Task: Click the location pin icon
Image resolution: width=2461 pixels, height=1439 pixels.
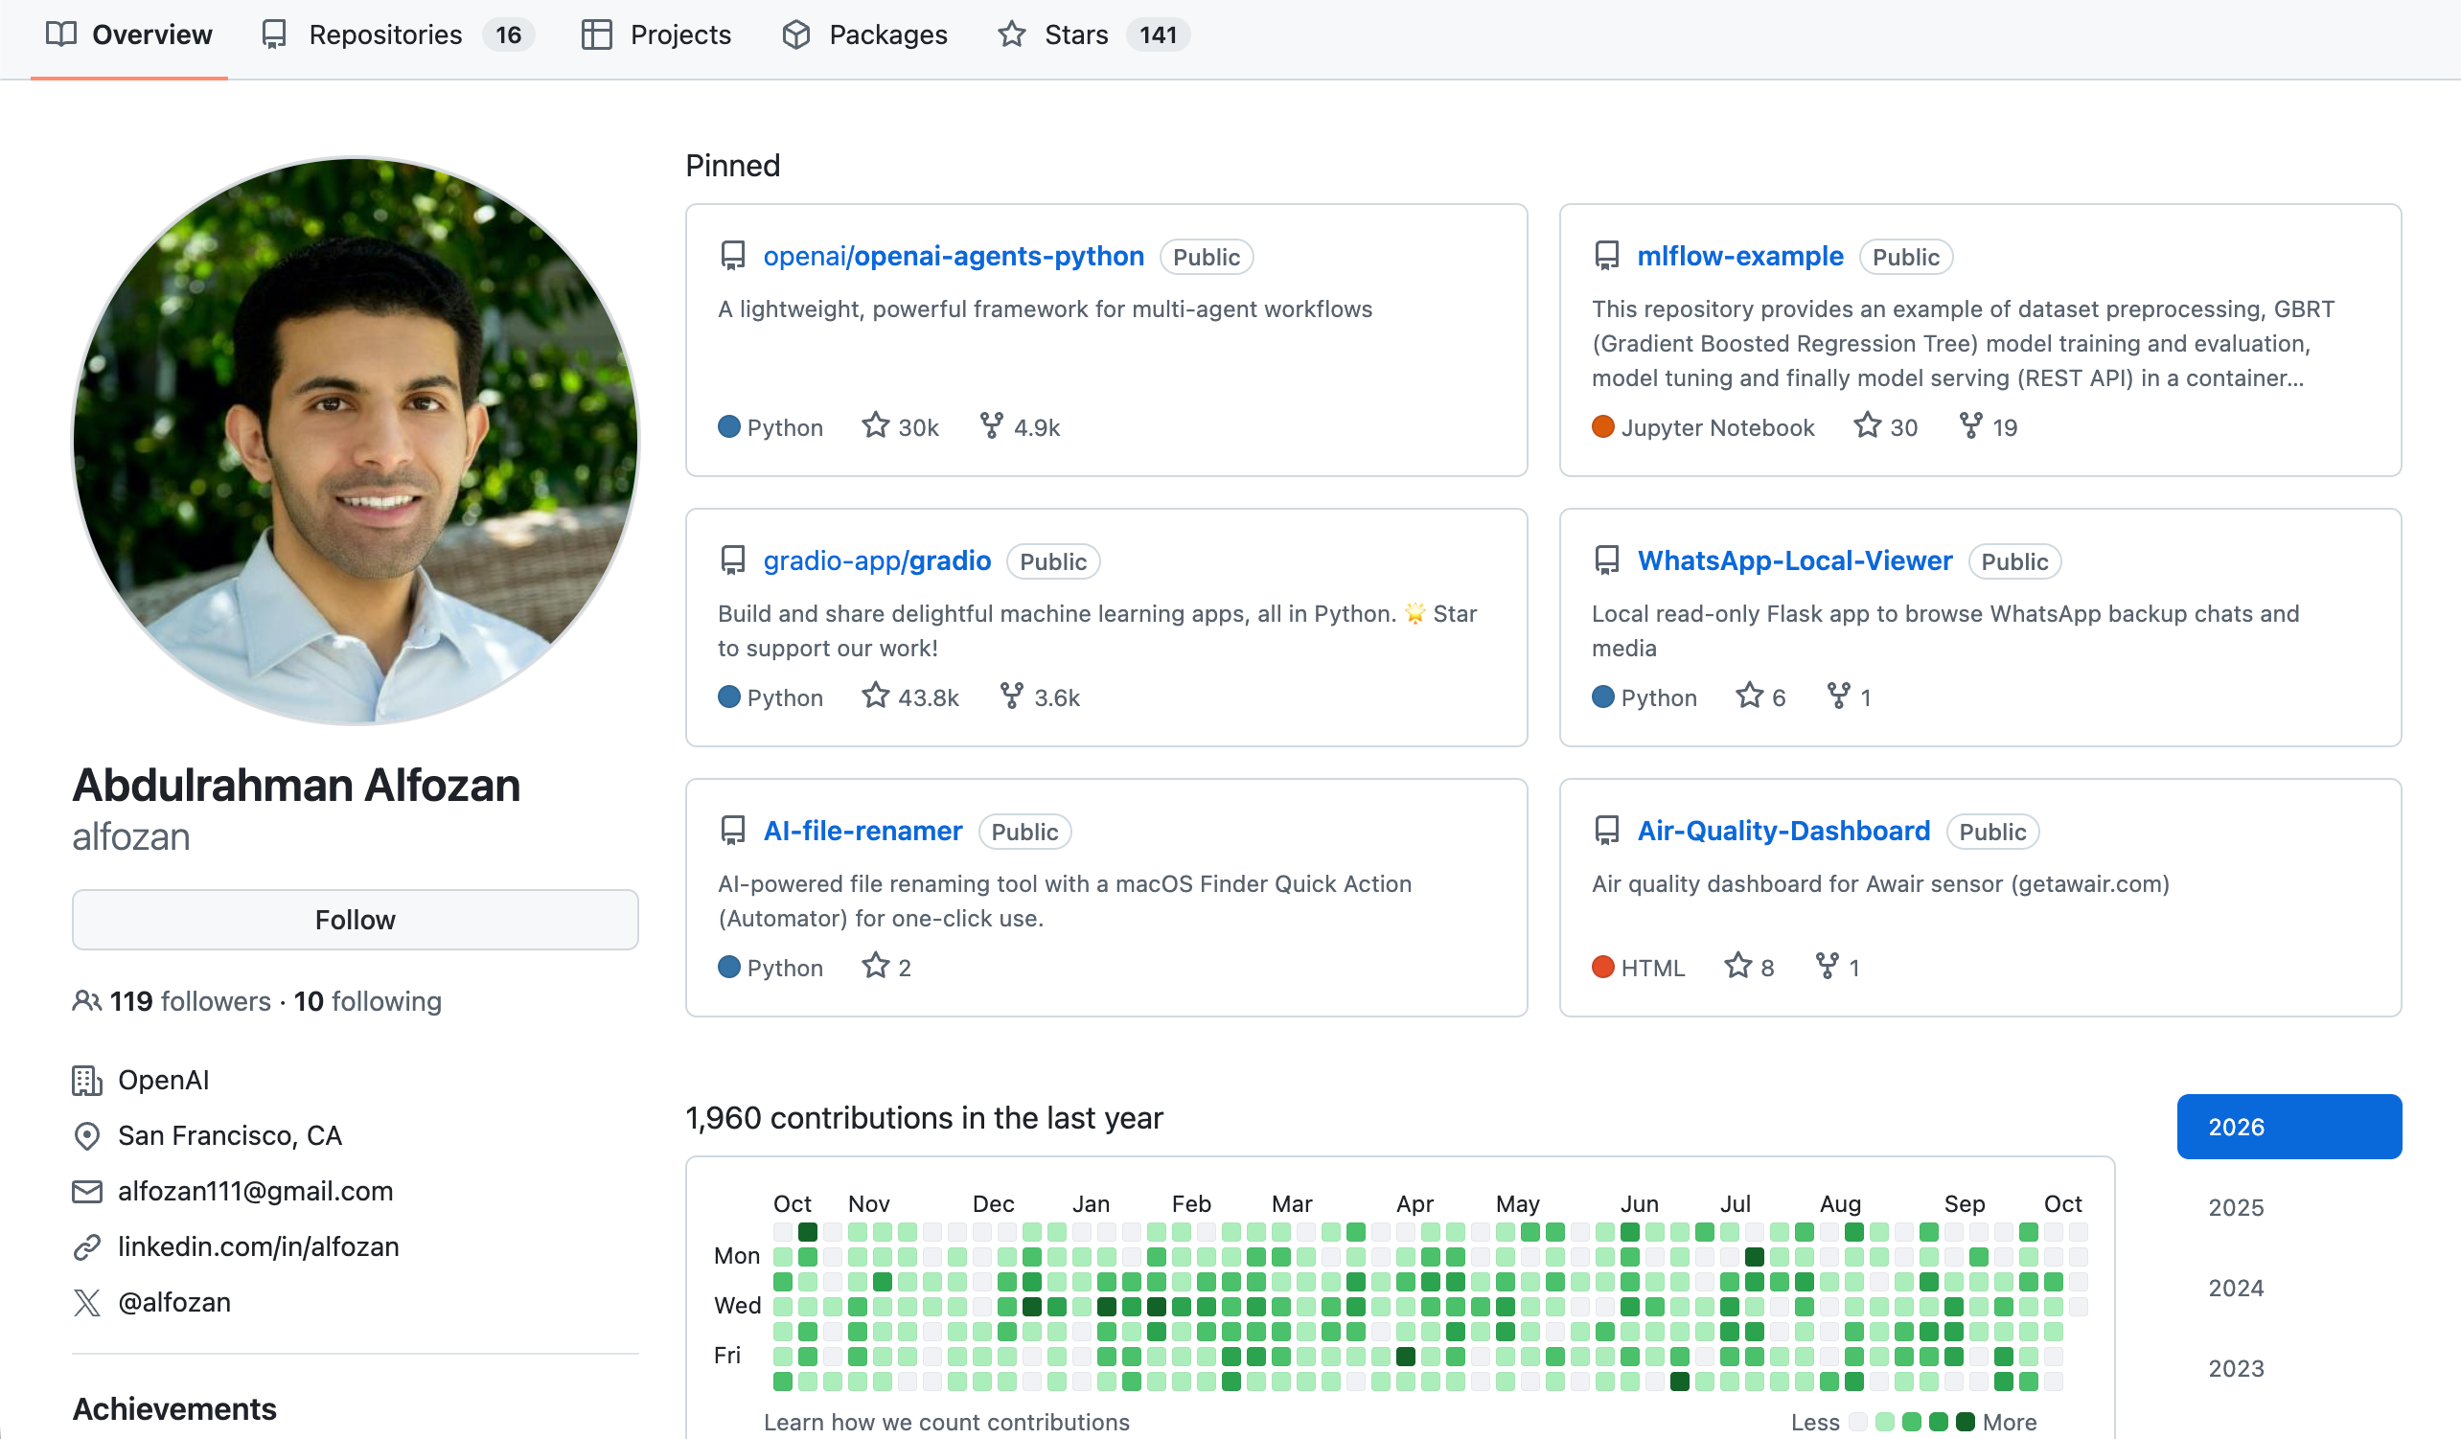Action: (87, 1136)
